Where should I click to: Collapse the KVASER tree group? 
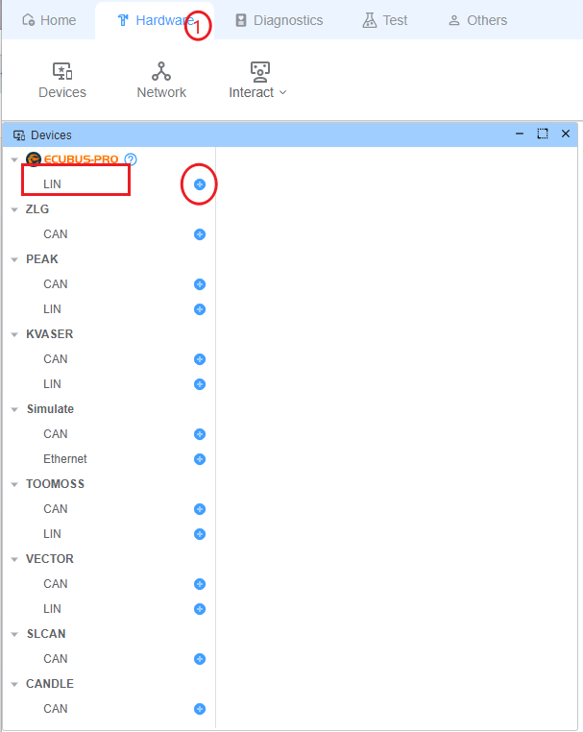click(x=14, y=334)
